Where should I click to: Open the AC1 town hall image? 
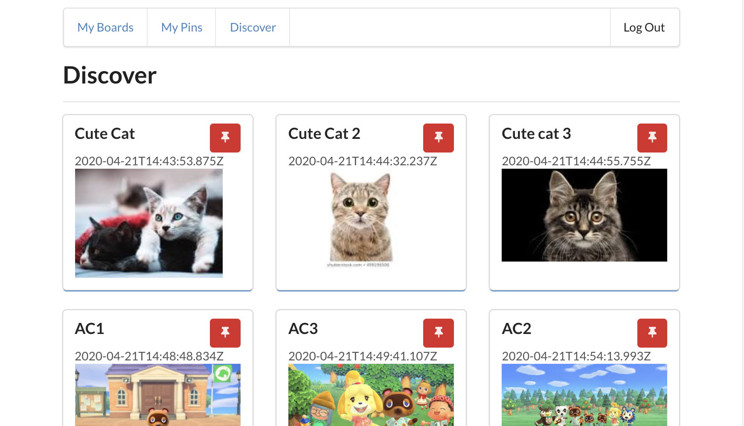point(158,395)
